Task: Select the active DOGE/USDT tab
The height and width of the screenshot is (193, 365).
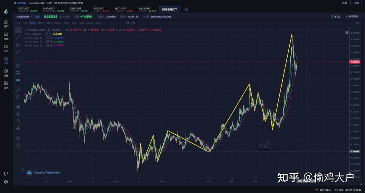Action: point(169,9)
